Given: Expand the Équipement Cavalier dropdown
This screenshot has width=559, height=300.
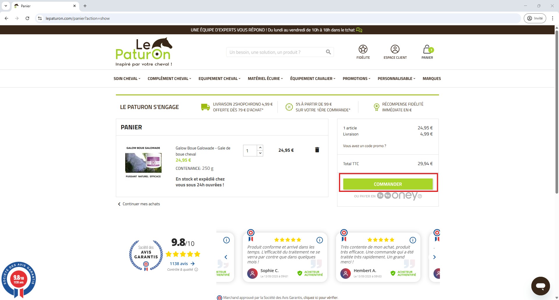Looking at the screenshot, I should click(313, 78).
